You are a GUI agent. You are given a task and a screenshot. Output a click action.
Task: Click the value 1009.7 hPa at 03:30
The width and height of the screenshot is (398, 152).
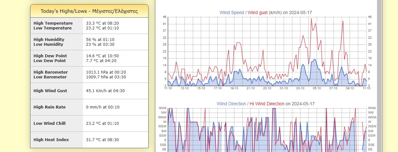point(106,77)
